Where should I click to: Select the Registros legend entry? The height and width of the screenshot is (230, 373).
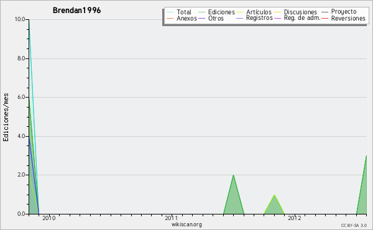click(254, 18)
